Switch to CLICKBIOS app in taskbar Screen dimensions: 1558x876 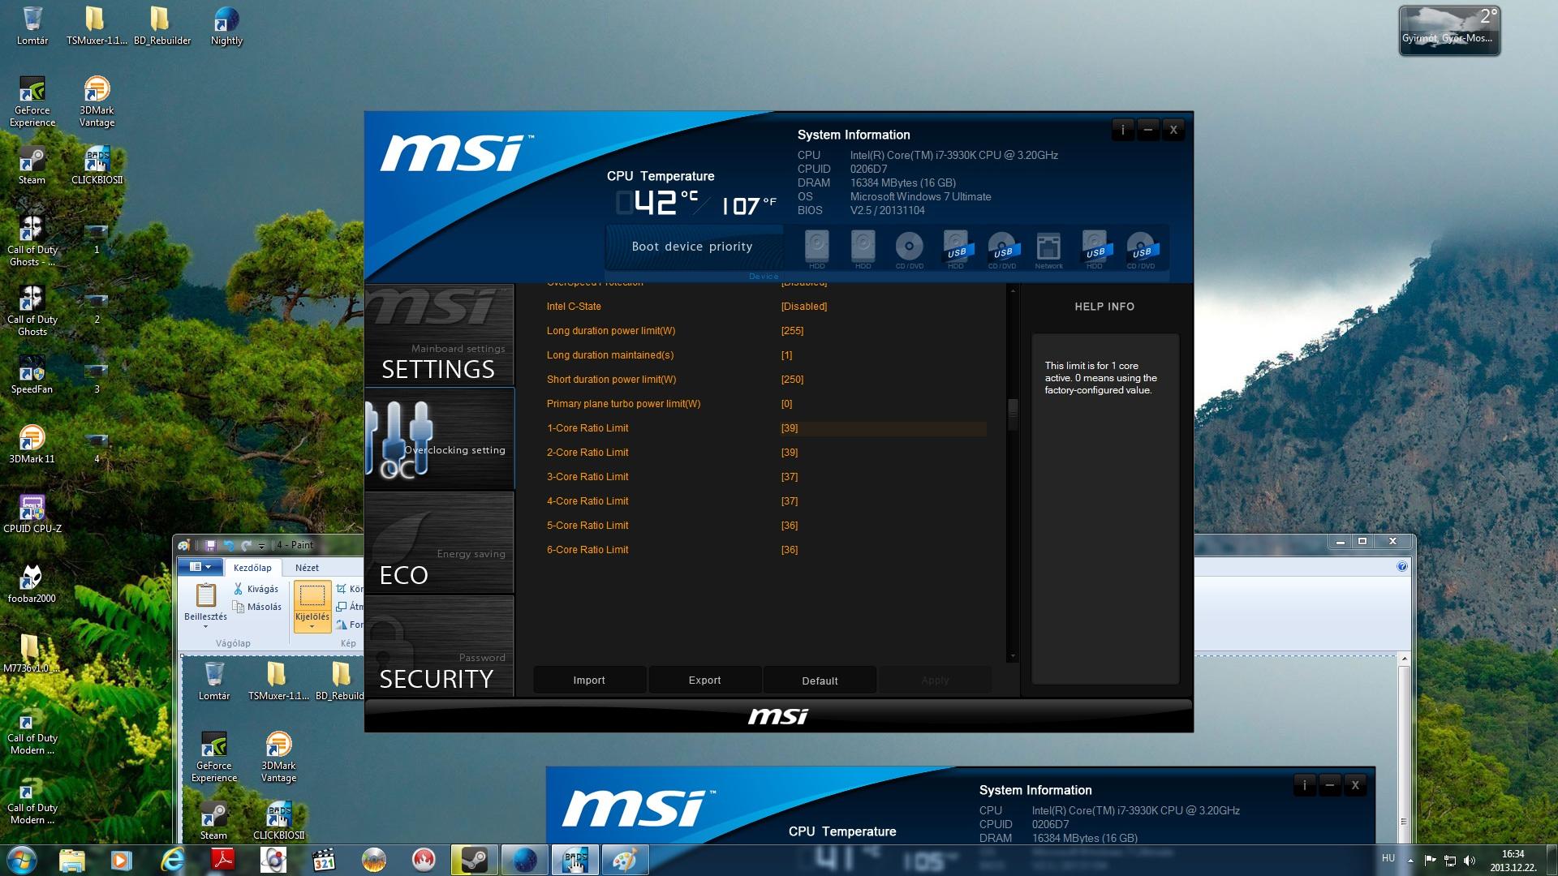coord(575,860)
